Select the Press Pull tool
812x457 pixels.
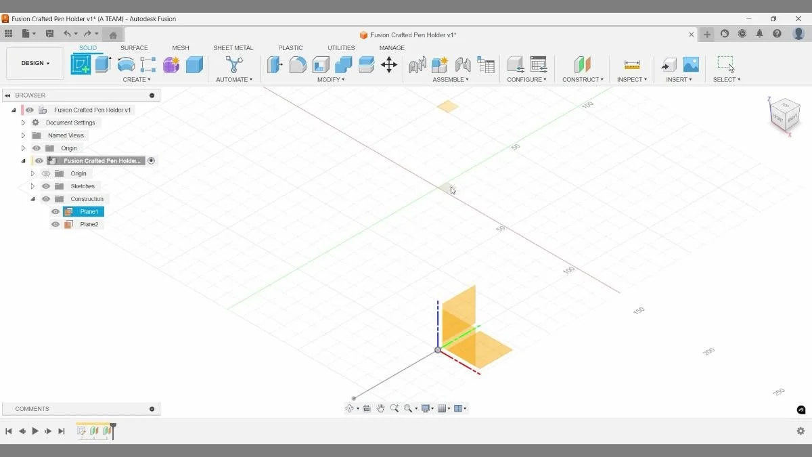click(x=275, y=64)
